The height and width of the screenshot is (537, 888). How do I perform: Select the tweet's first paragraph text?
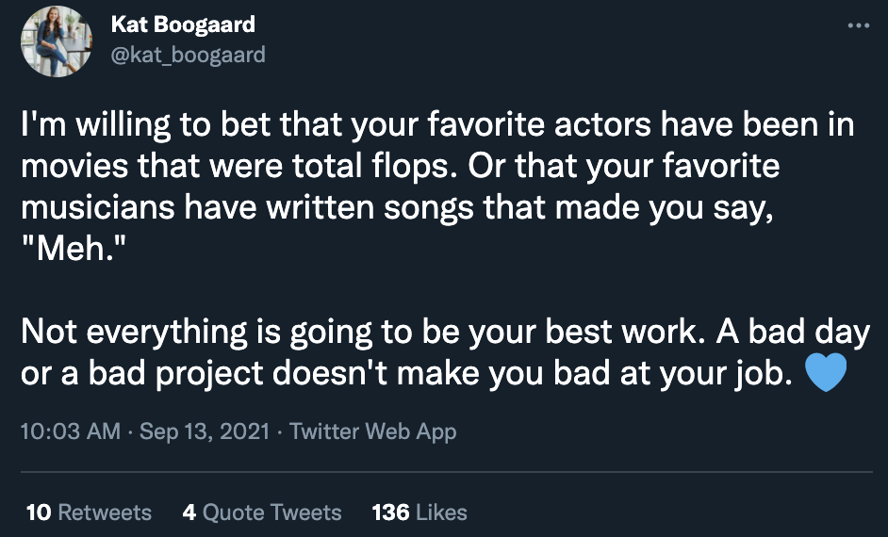[x=437, y=187]
